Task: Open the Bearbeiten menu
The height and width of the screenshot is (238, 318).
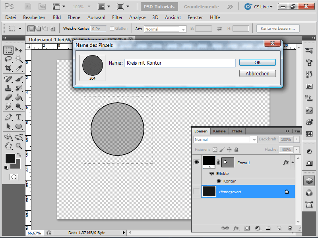Action: pos(34,17)
